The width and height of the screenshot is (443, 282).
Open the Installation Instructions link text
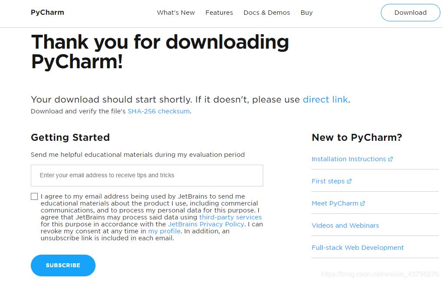click(x=349, y=159)
